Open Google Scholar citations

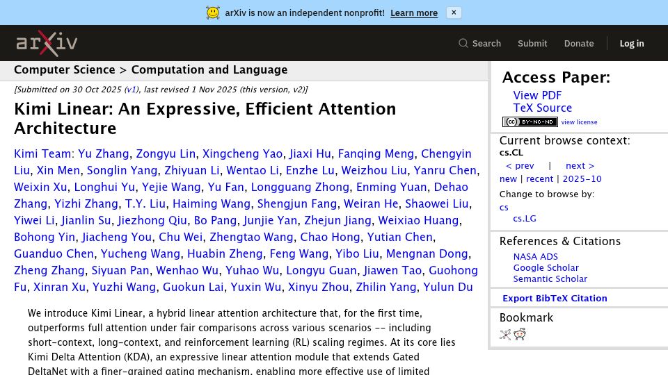tap(546, 267)
